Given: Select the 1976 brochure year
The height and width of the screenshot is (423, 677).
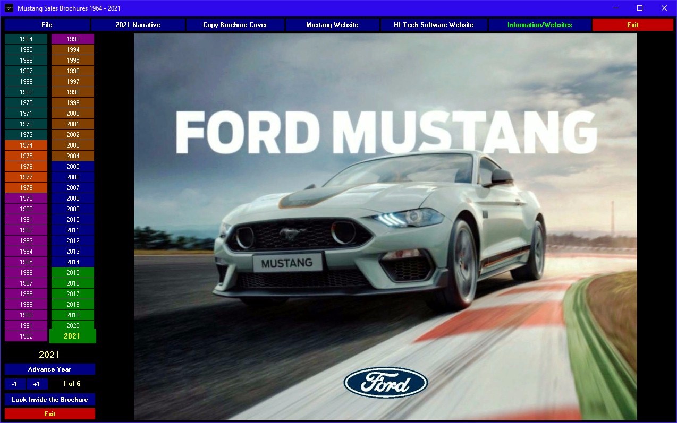Looking at the screenshot, I should [x=26, y=167].
